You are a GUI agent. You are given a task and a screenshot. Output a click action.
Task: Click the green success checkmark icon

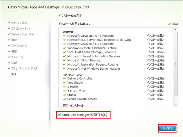169,24
